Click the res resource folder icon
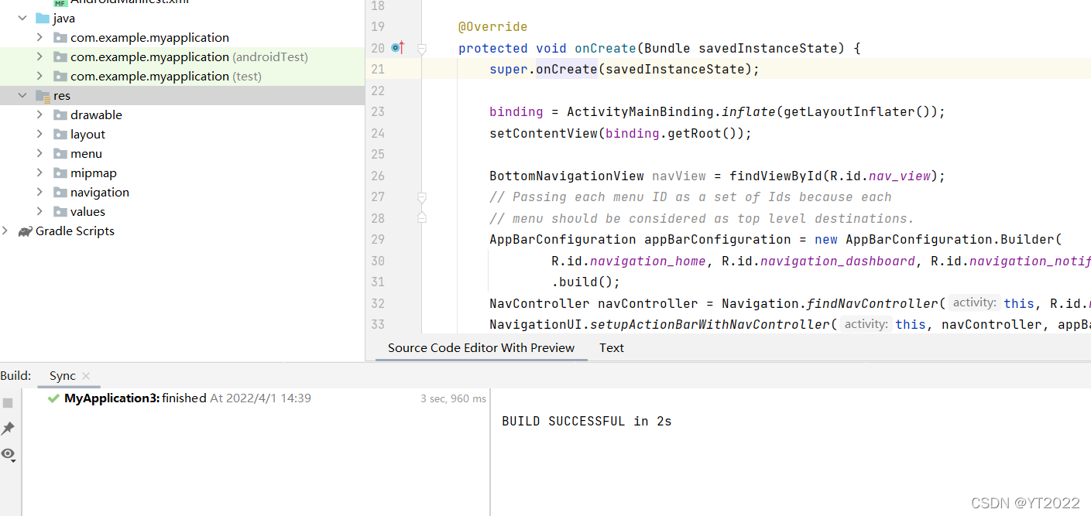Viewport: 1091px width, 516px height. pos(43,96)
